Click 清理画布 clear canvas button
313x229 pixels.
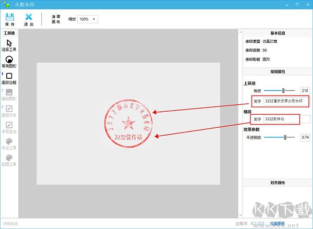pyautogui.click(x=56, y=19)
